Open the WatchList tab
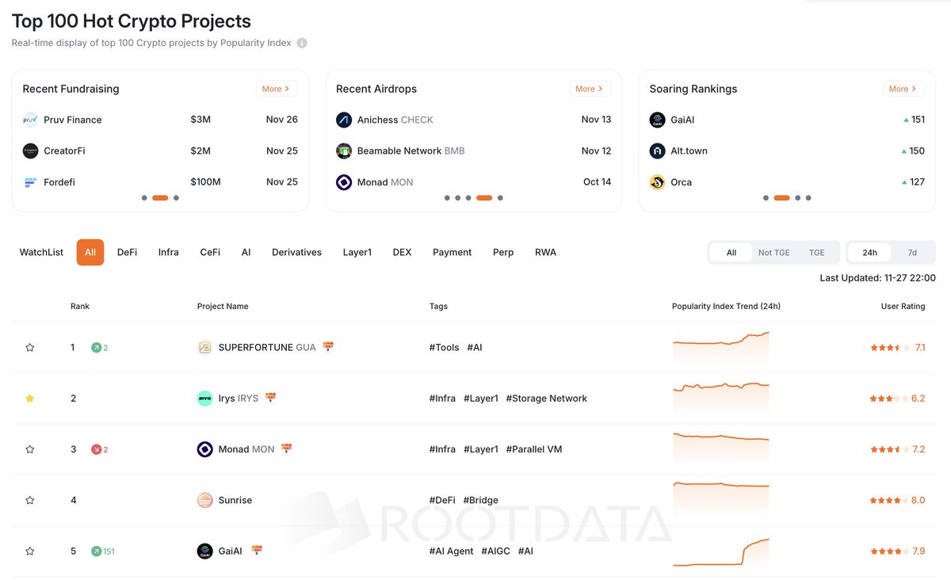Image resolution: width=951 pixels, height=580 pixels. click(40, 251)
